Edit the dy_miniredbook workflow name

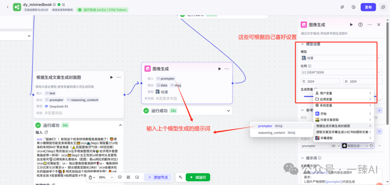point(64,4)
